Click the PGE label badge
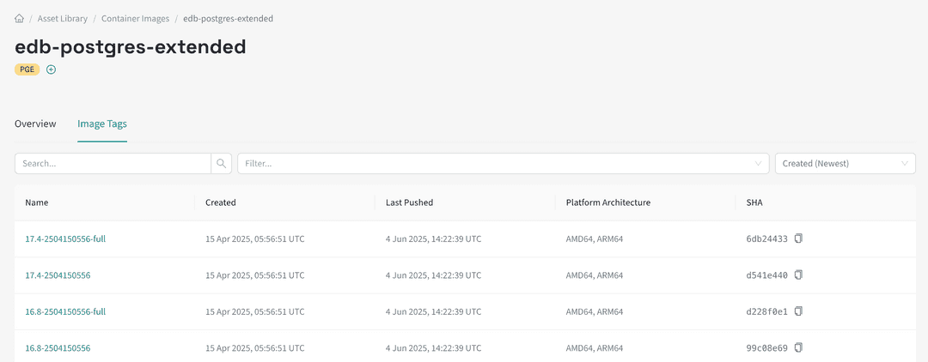This screenshot has width=928, height=362. click(27, 69)
